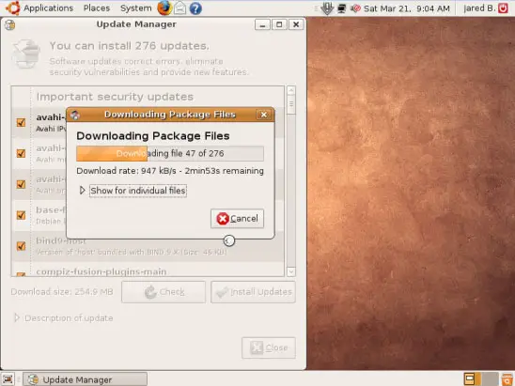Screen dimensions: 515x386
Task: Click the network monitor tray icon
Action: click(341, 8)
